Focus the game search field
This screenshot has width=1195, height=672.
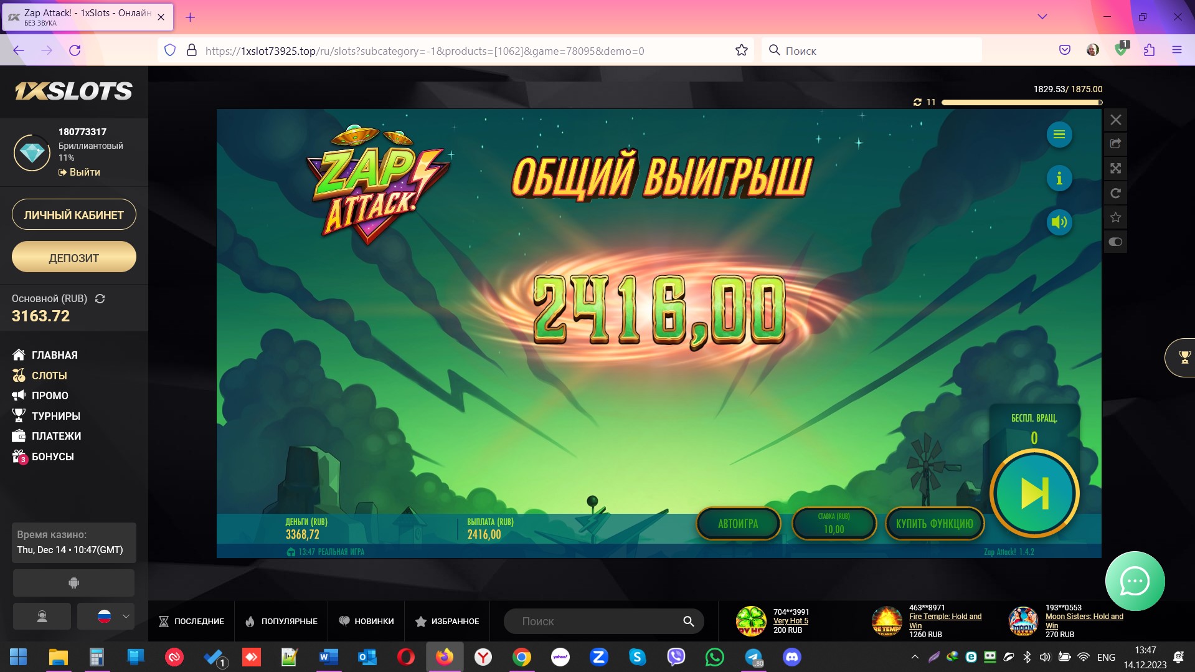(603, 622)
